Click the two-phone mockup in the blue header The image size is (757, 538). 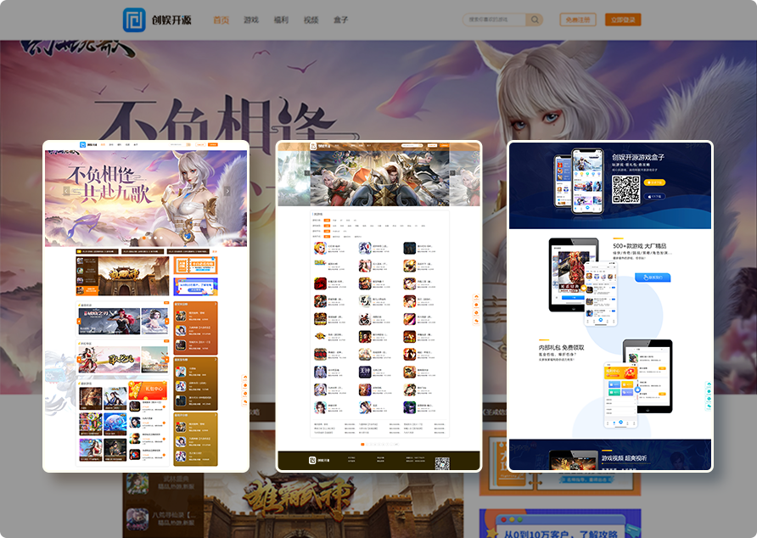(580, 181)
